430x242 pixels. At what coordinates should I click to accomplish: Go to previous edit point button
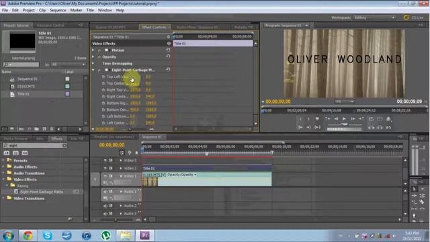(x=327, y=119)
